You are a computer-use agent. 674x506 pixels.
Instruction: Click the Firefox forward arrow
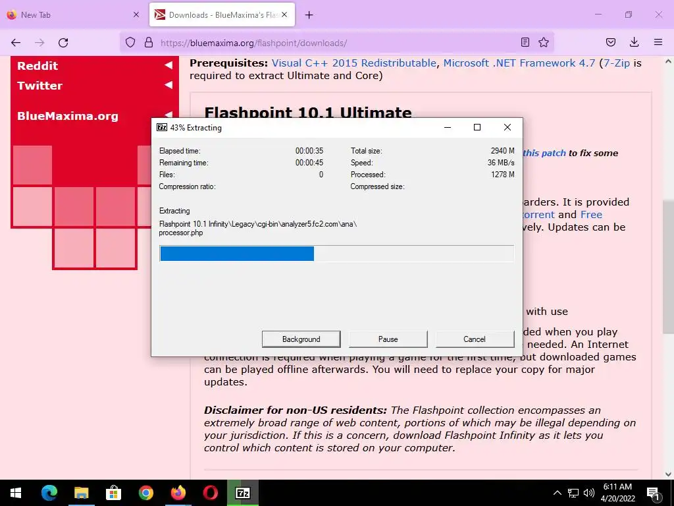39,43
